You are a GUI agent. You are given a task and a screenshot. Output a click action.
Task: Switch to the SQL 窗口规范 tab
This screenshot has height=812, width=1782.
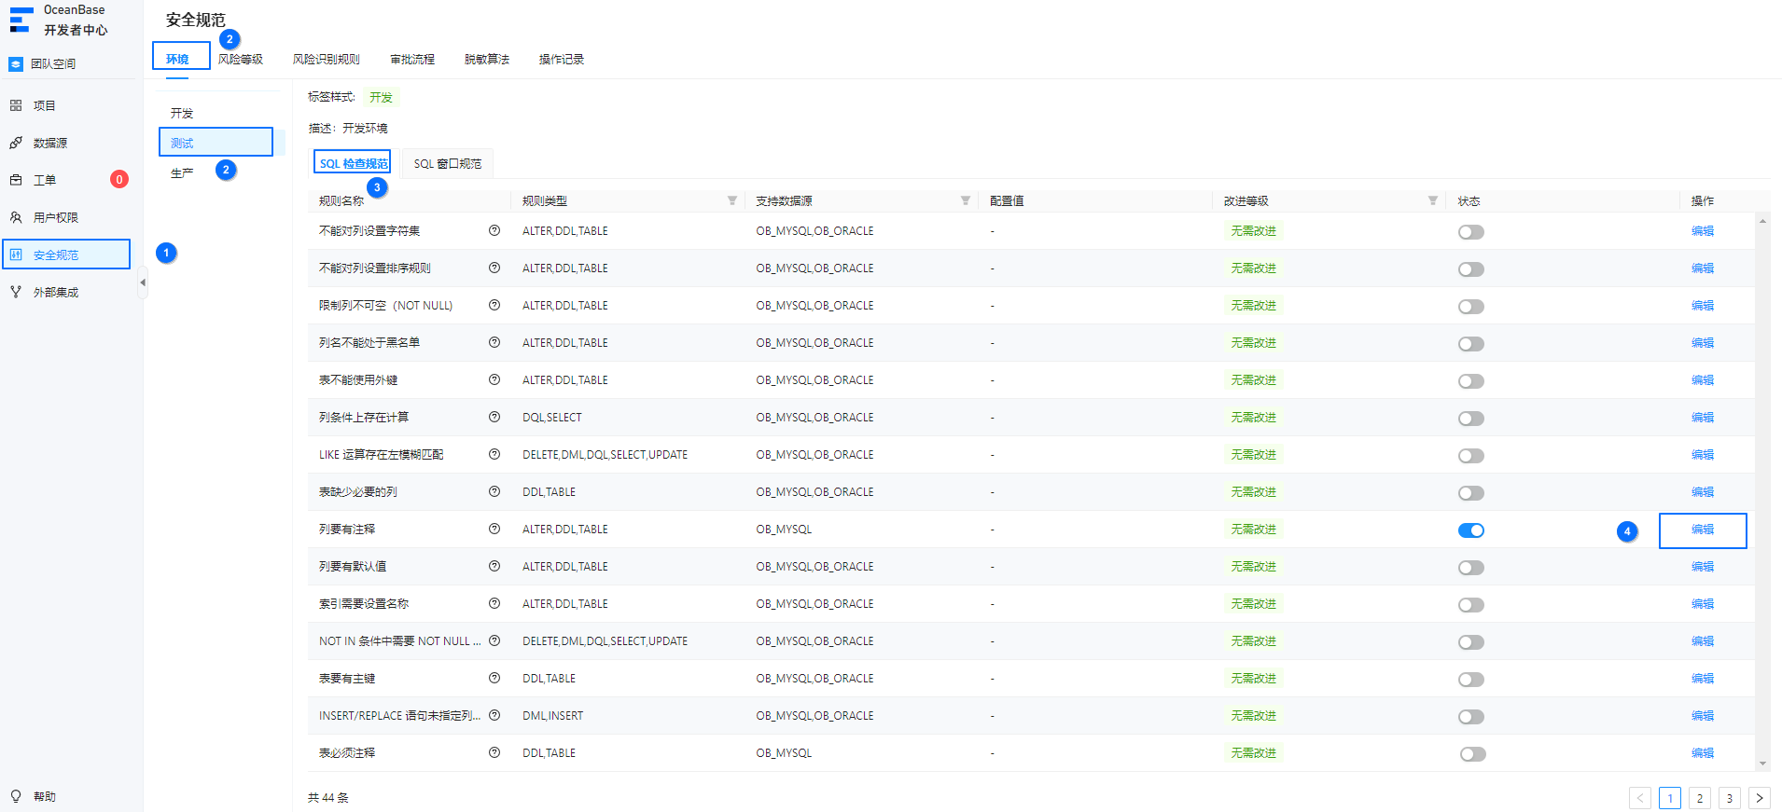(x=448, y=163)
